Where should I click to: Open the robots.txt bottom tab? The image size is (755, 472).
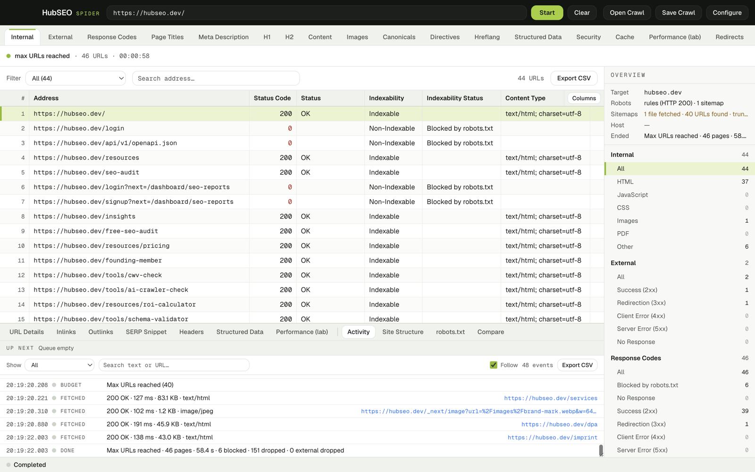[450, 332]
